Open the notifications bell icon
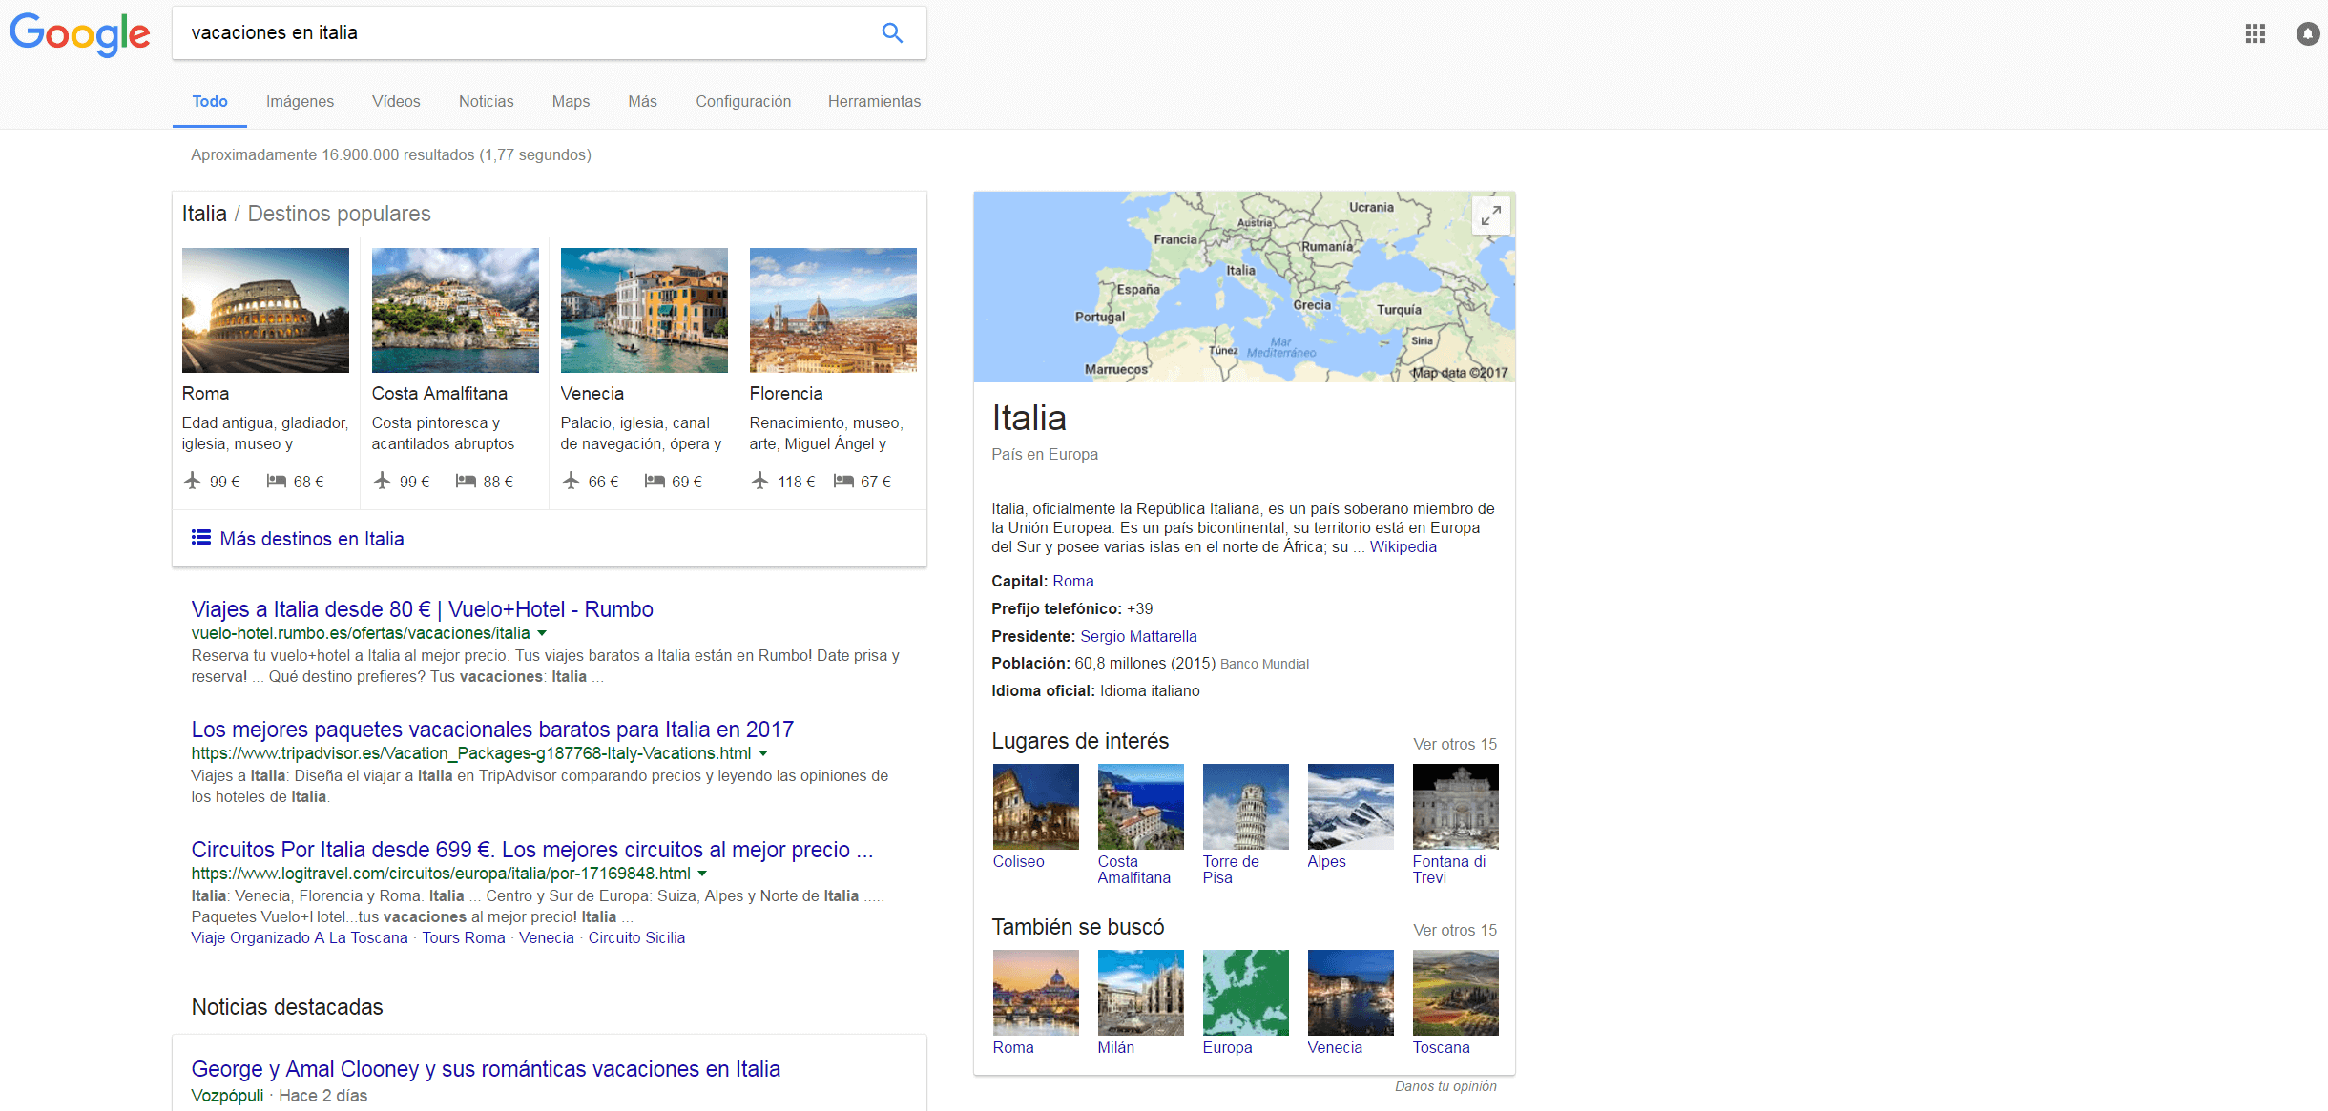Image resolution: width=2328 pixels, height=1111 pixels. point(2307,34)
